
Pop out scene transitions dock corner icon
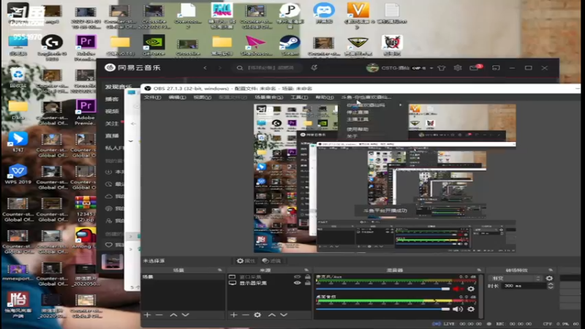click(551, 270)
